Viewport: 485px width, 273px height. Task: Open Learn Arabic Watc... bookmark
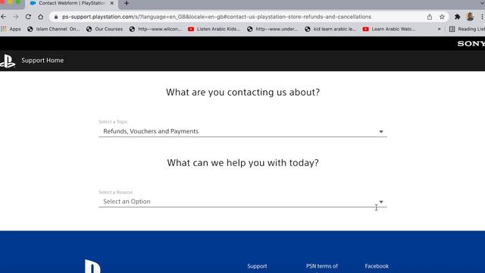389,29
